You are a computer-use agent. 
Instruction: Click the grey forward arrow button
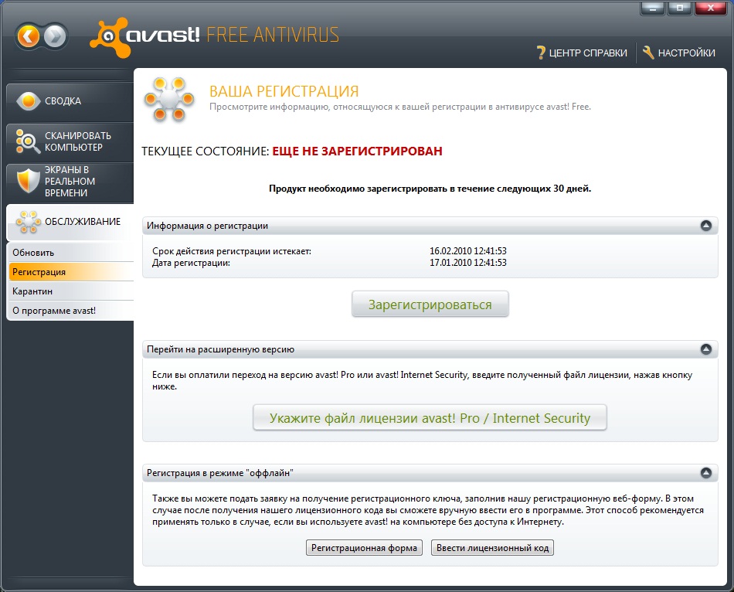coord(55,36)
